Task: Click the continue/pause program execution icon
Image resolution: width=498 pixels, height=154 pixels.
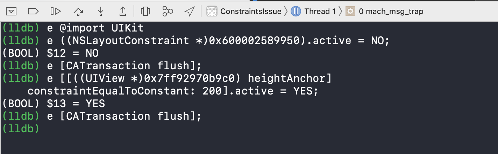Action: (x=56, y=12)
